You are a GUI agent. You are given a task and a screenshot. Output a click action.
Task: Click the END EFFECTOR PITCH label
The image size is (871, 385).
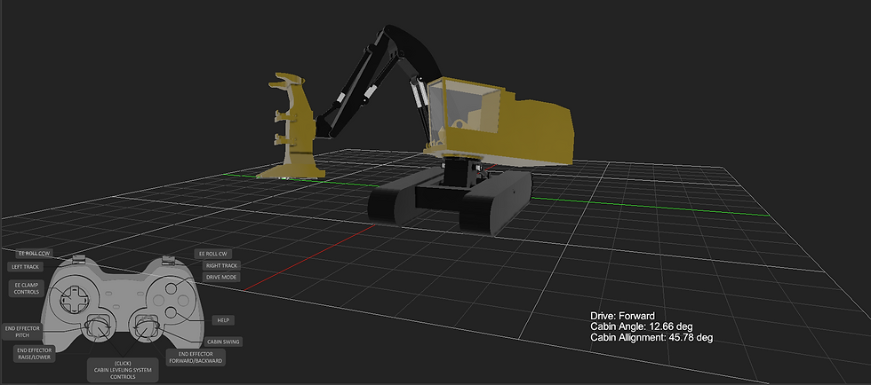coord(22,332)
